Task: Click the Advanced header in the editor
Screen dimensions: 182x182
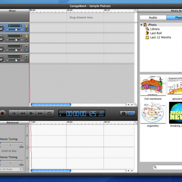Action: click(x=12, y=123)
